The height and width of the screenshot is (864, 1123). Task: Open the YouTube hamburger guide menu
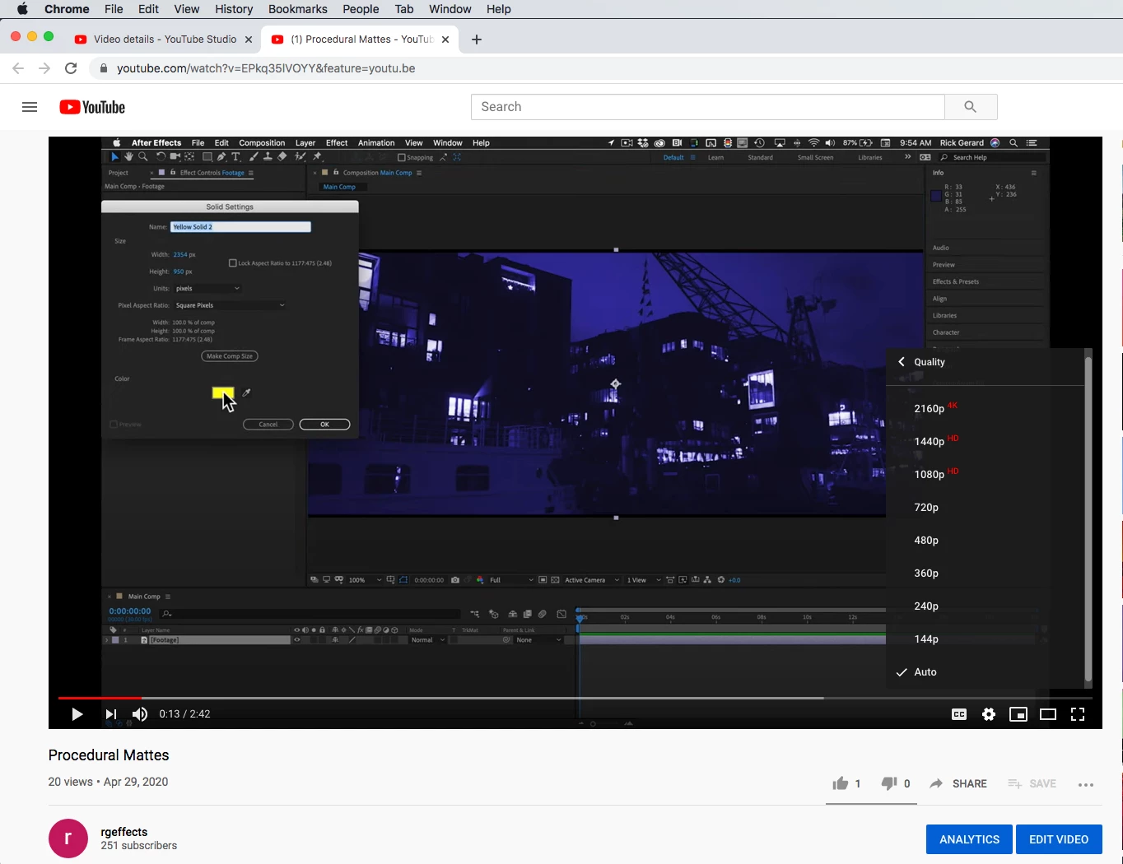point(30,107)
